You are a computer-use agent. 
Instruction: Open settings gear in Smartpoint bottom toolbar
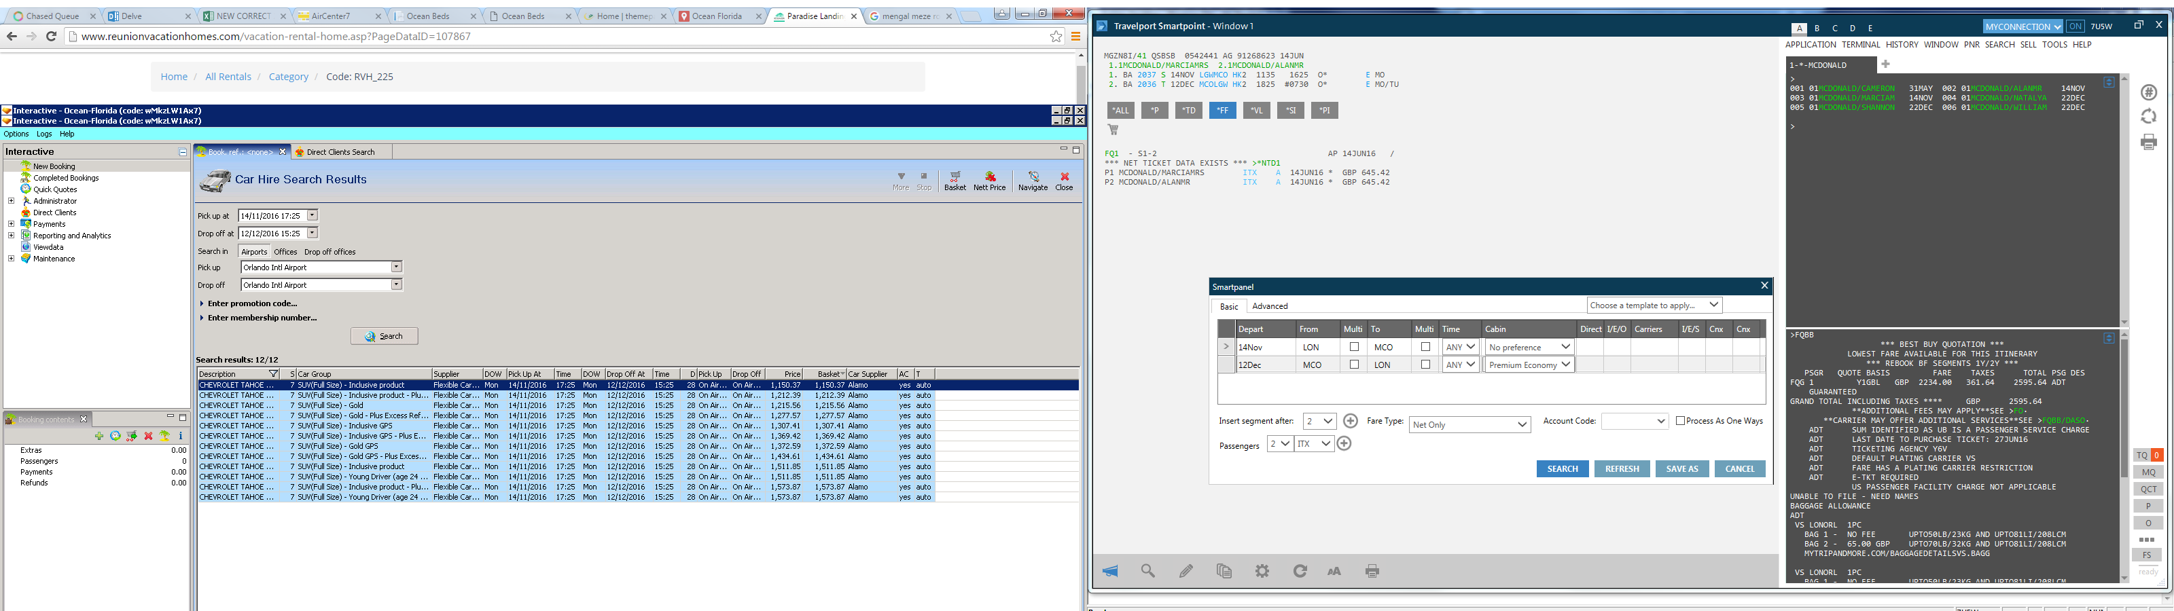coord(1262,572)
